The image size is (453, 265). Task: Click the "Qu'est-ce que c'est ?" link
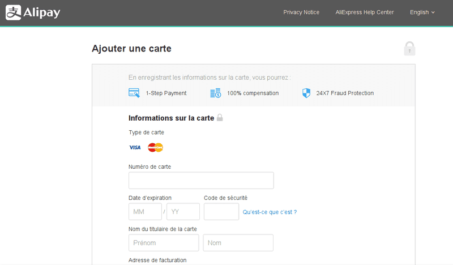[270, 212]
